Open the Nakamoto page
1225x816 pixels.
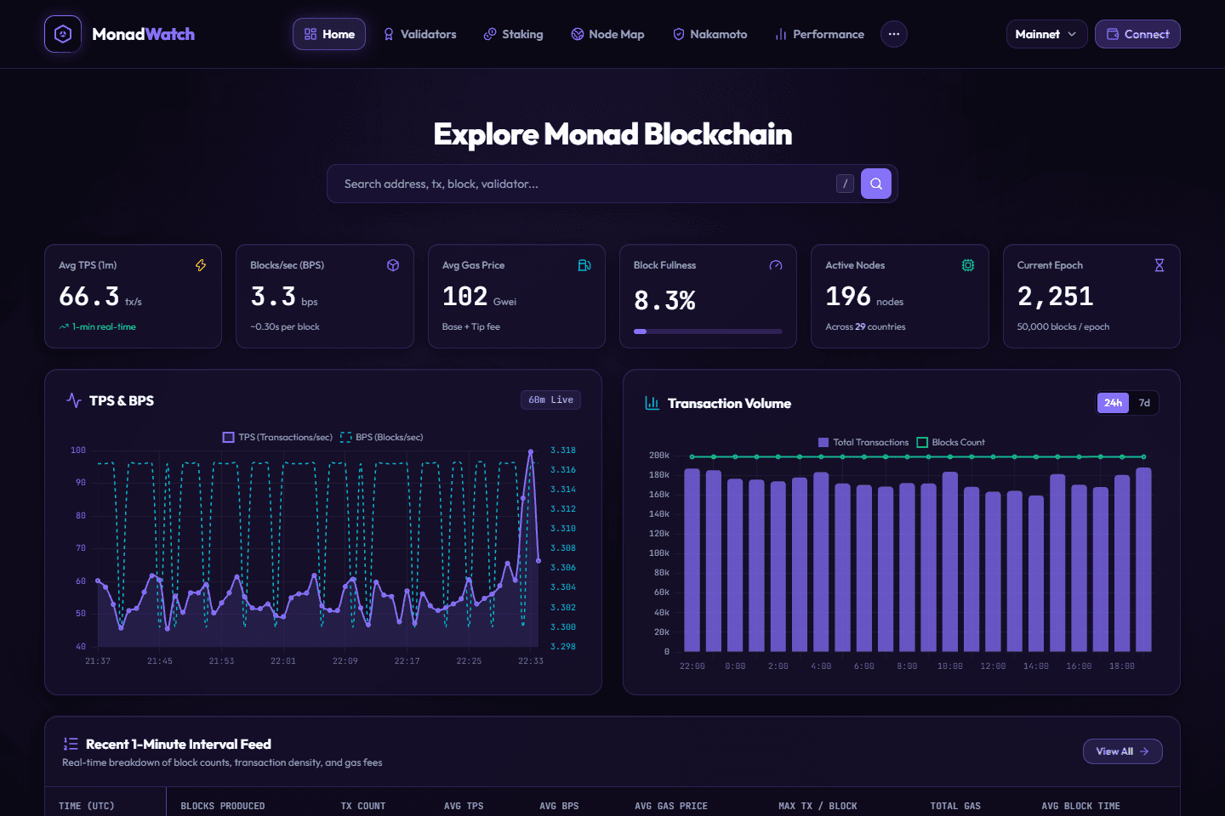(710, 34)
